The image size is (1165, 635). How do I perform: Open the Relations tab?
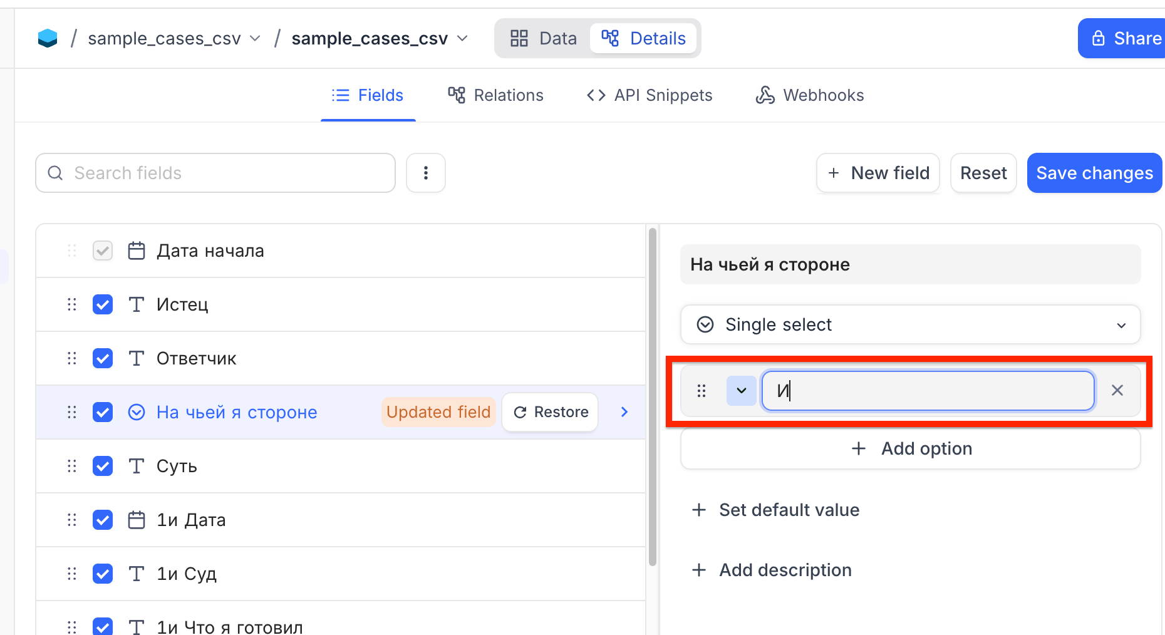click(x=495, y=95)
